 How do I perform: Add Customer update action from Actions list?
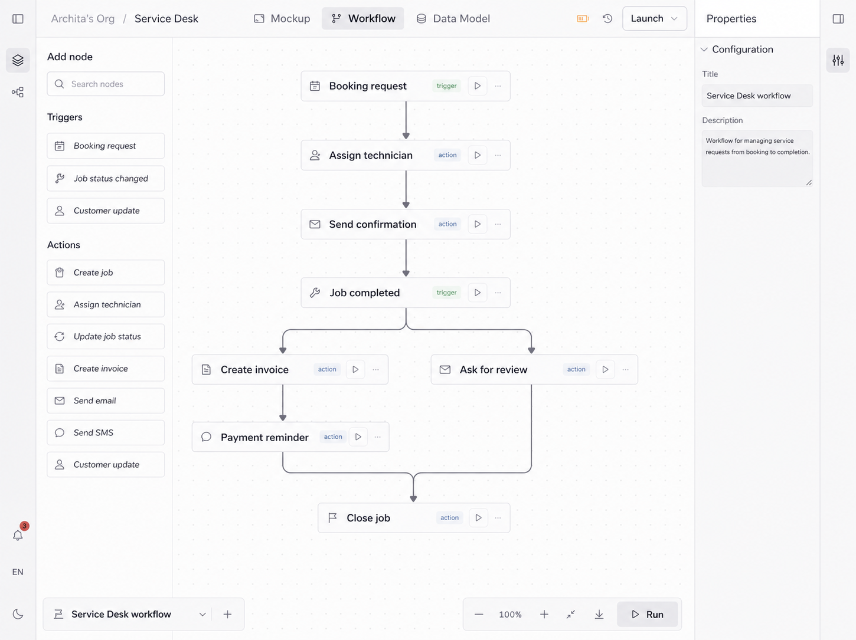point(106,464)
